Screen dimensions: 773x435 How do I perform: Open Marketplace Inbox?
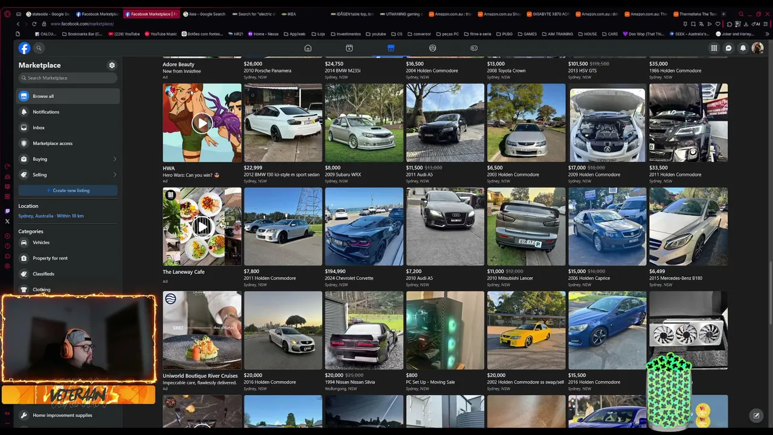(68, 127)
